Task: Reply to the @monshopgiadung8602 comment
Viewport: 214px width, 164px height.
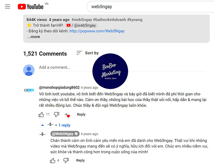Action: [81, 114]
